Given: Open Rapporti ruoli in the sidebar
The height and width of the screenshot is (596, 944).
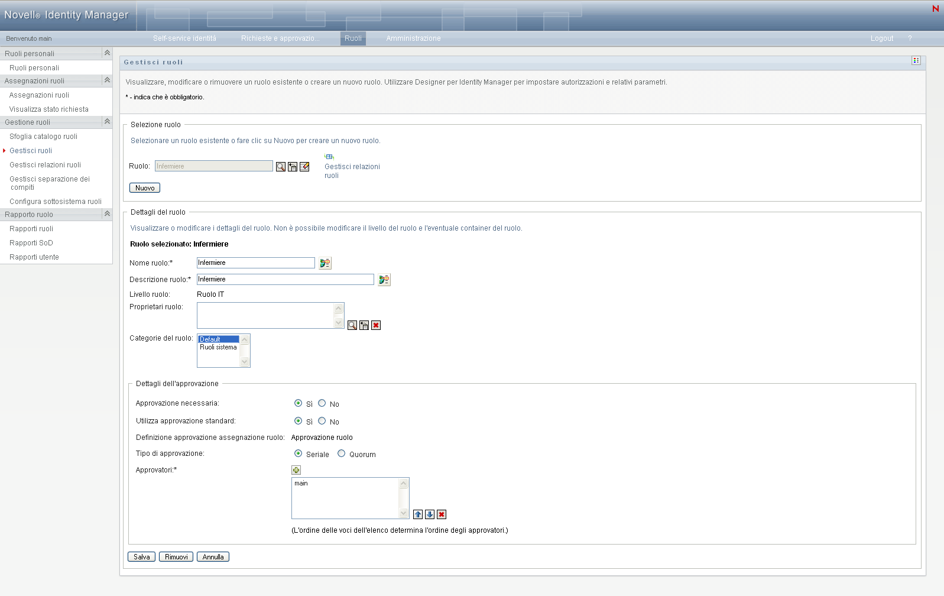Looking at the screenshot, I should (x=31, y=229).
